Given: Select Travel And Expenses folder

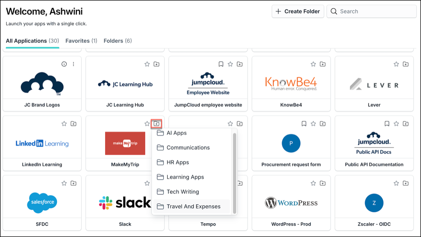Looking at the screenshot, I should pos(192,206).
